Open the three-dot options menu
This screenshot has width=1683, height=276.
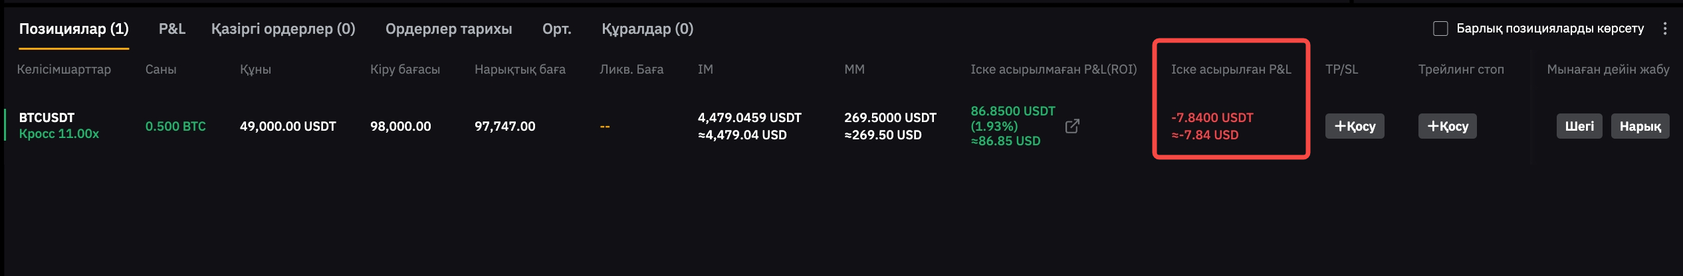click(1664, 29)
